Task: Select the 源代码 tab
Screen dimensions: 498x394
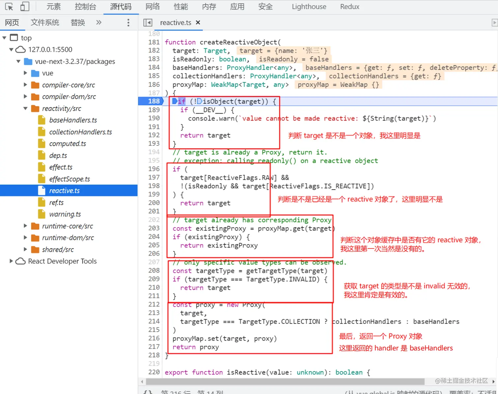Action: [x=121, y=7]
